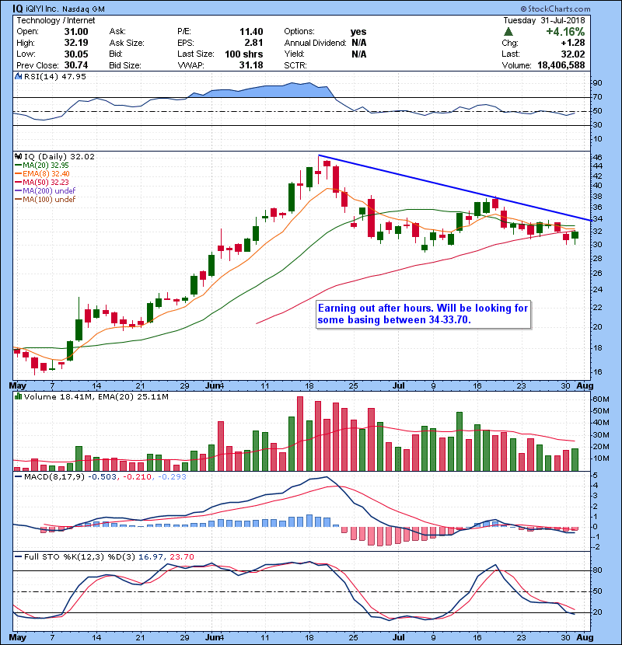
Task: Click the Volume bar chart icon
Action: [18, 396]
